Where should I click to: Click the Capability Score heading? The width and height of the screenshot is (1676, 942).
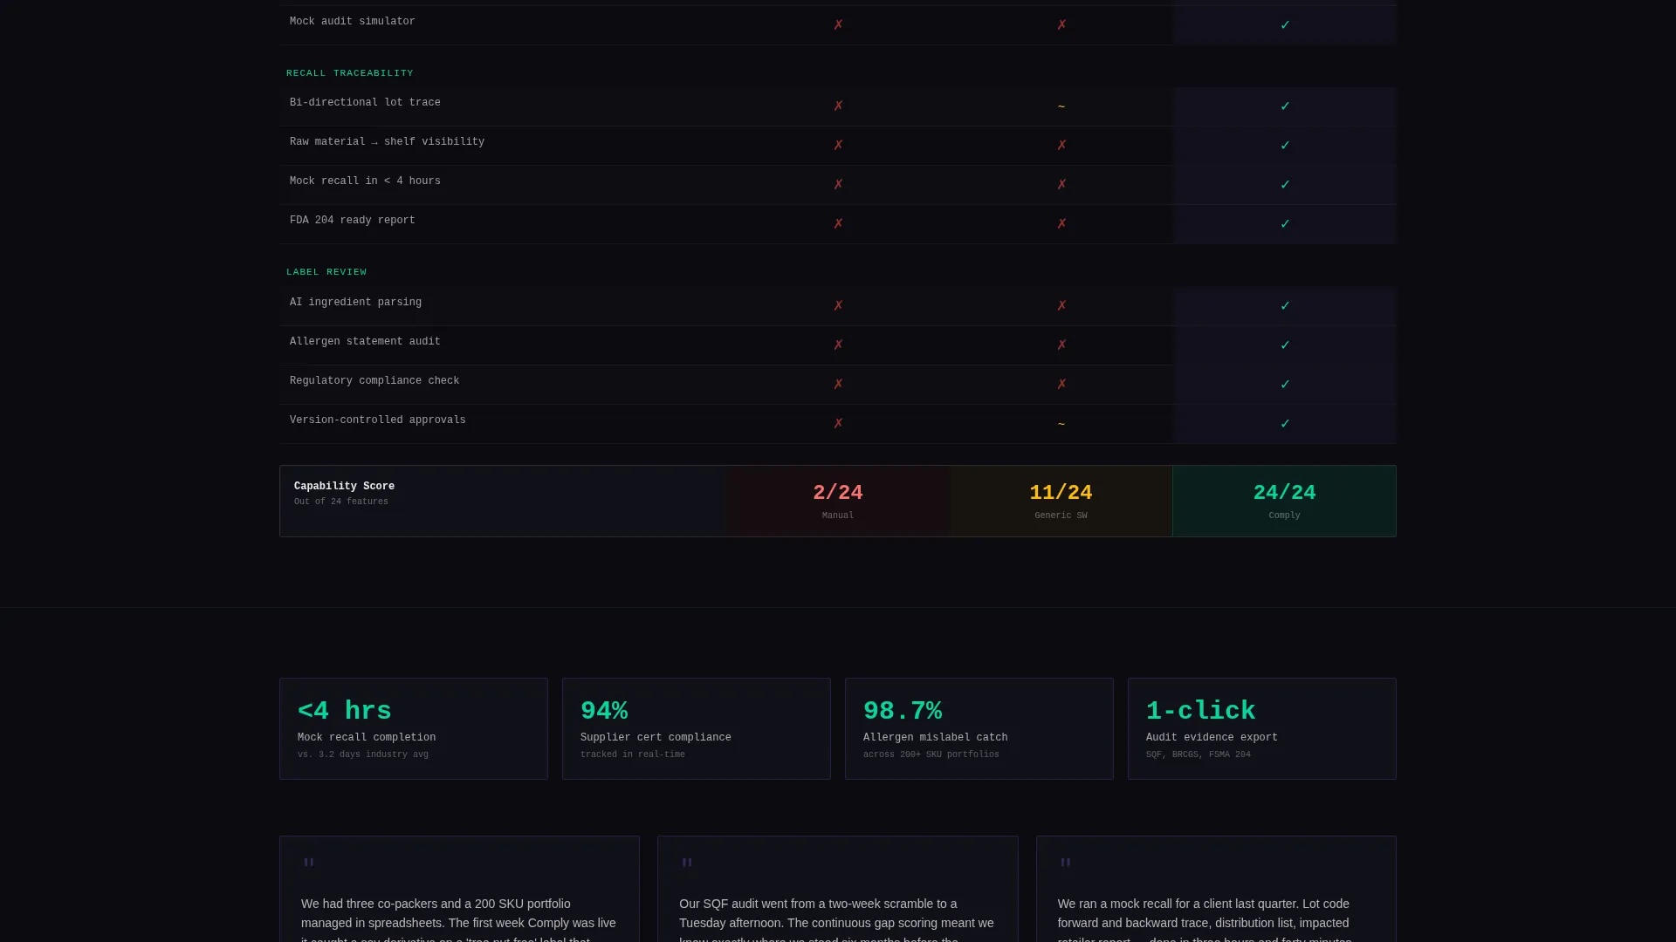(x=344, y=487)
